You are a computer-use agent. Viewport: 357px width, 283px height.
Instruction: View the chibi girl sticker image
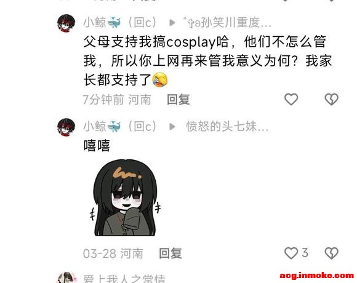tap(125, 197)
